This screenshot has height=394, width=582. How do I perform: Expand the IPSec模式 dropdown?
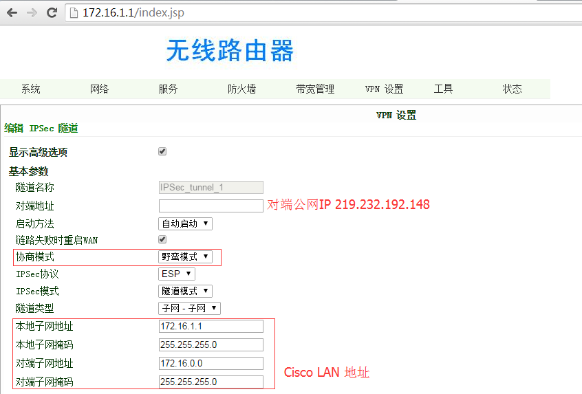pos(185,291)
